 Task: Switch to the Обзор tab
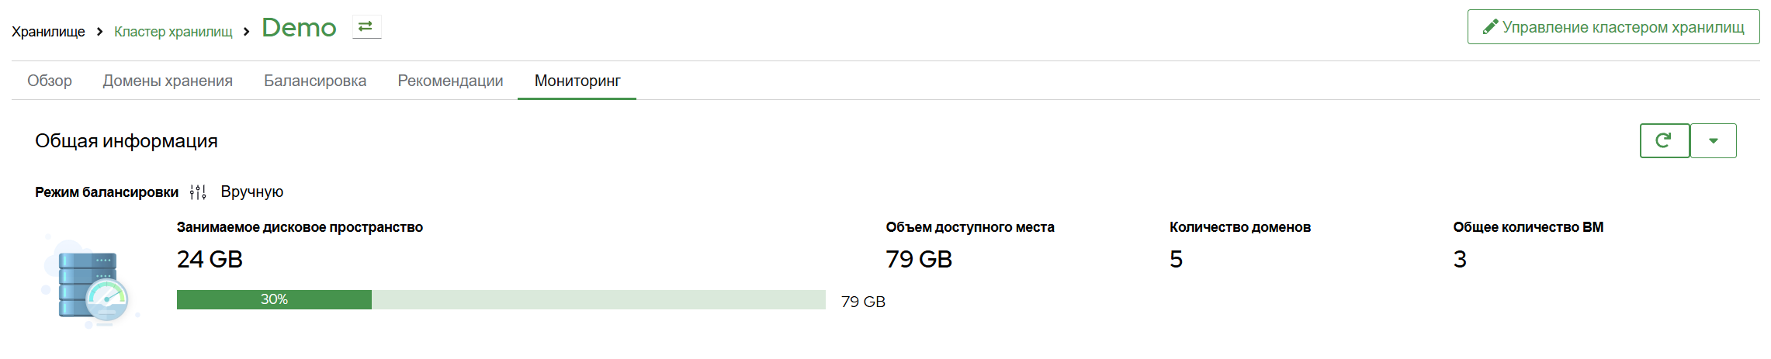coord(50,81)
